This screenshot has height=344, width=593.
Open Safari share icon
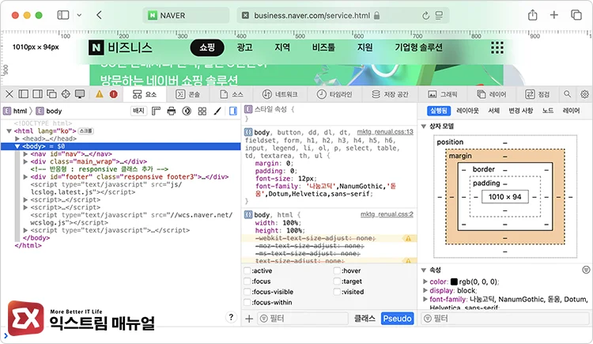click(532, 15)
